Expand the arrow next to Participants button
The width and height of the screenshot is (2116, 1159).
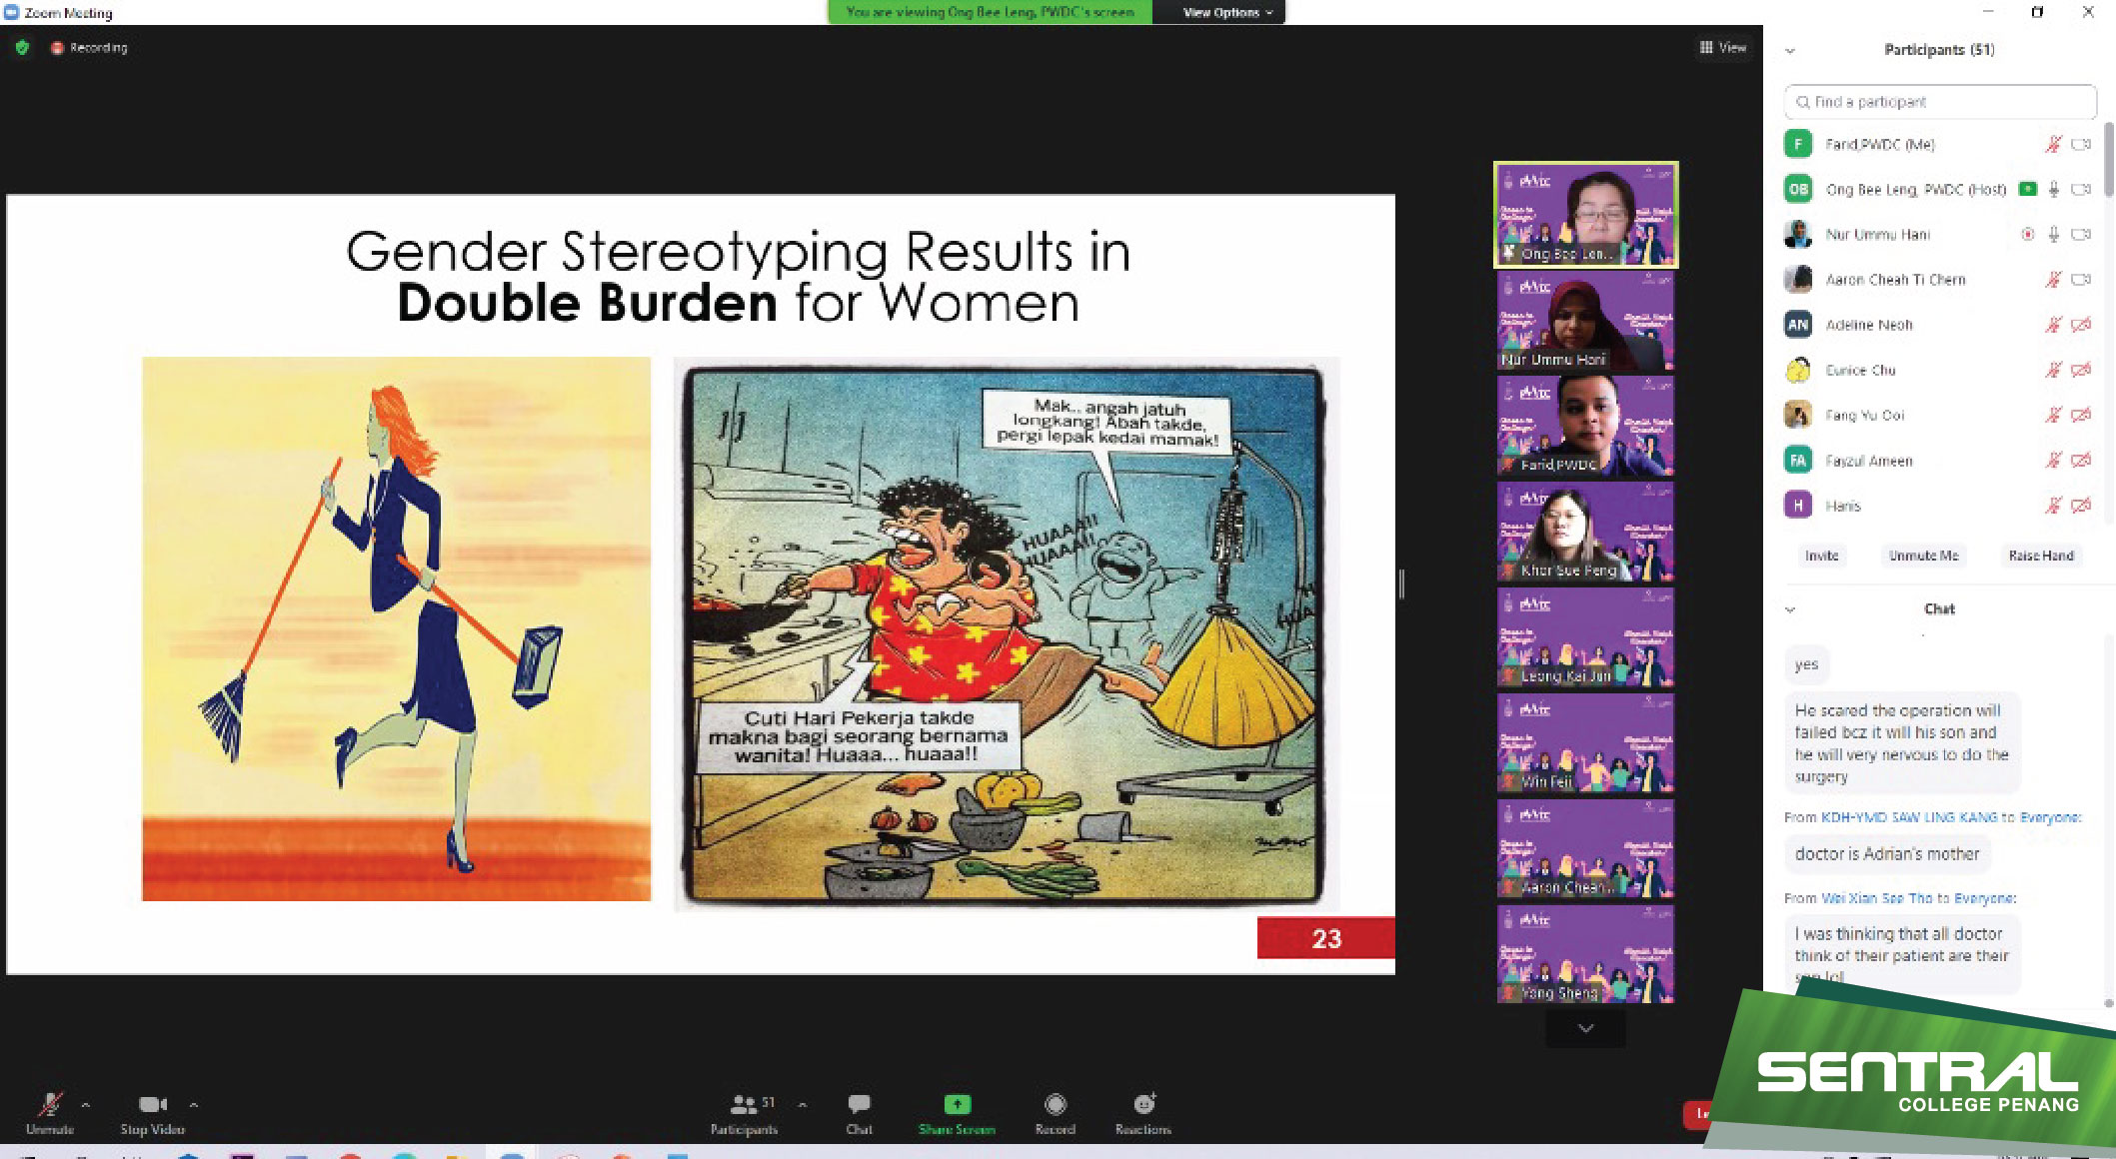tap(803, 1105)
